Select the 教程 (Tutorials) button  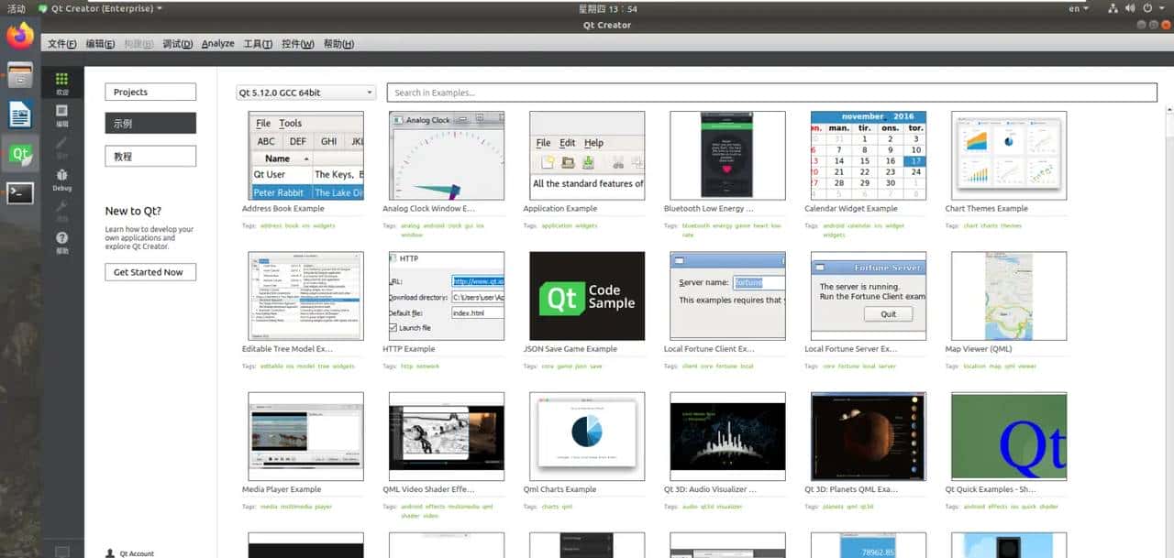(150, 157)
